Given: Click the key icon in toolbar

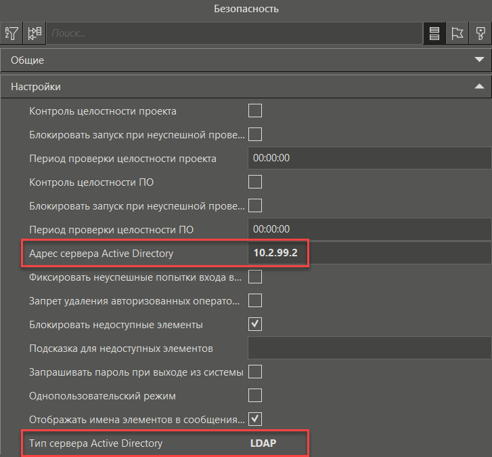Looking at the screenshot, I should tap(480, 33).
